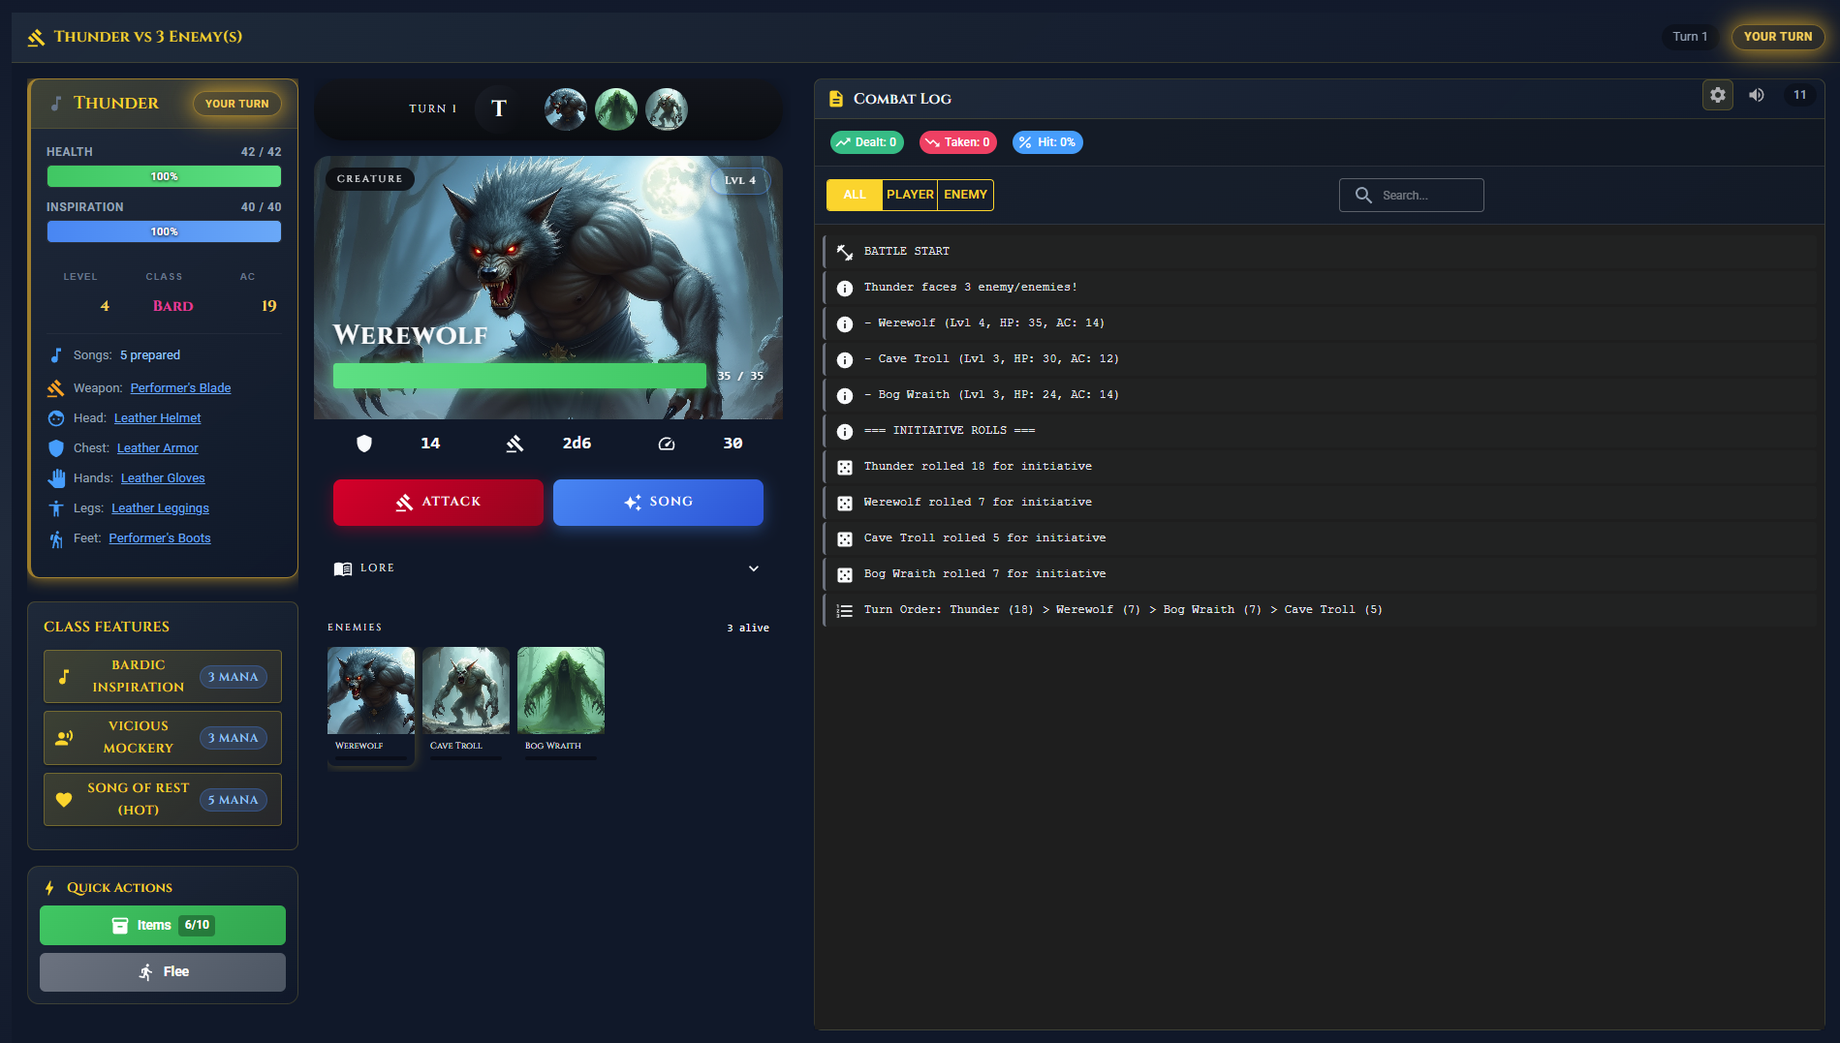Open Combat Log settings via gear icon
Image resolution: width=1840 pixels, height=1043 pixels.
pyautogui.click(x=1717, y=95)
